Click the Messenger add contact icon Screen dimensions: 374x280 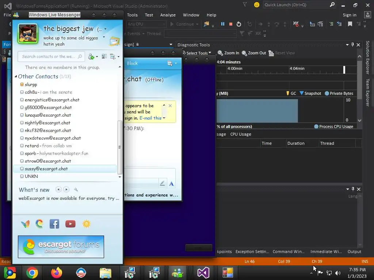(91, 57)
